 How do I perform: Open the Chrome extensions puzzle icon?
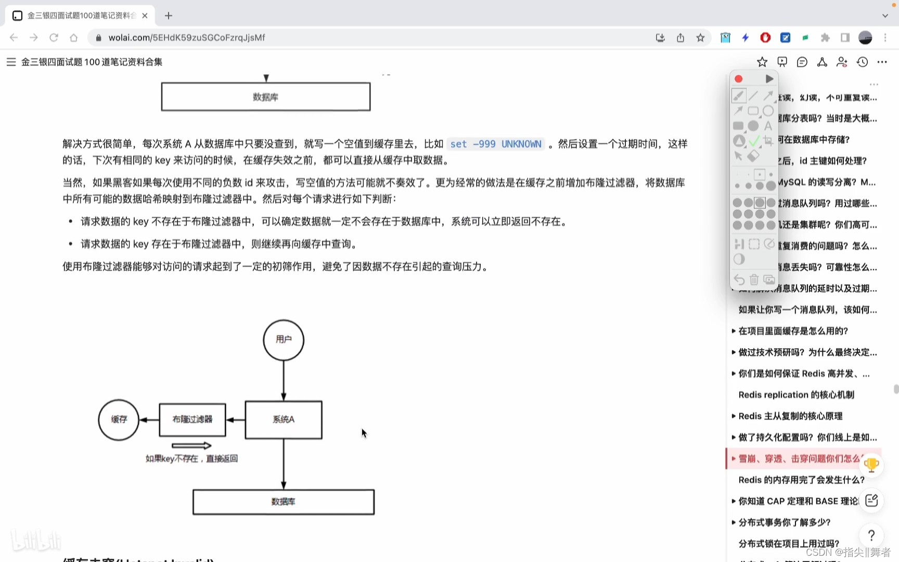pyautogui.click(x=825, y=37)
